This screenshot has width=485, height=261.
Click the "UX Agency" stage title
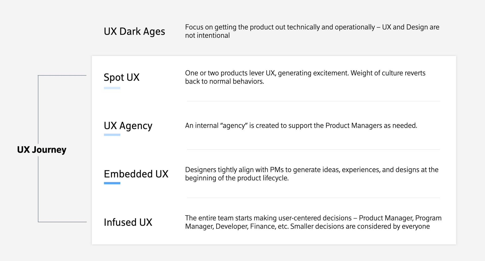128,126
